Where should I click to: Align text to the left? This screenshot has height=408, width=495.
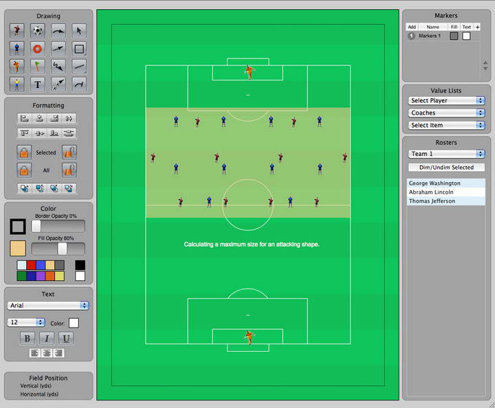35,353
